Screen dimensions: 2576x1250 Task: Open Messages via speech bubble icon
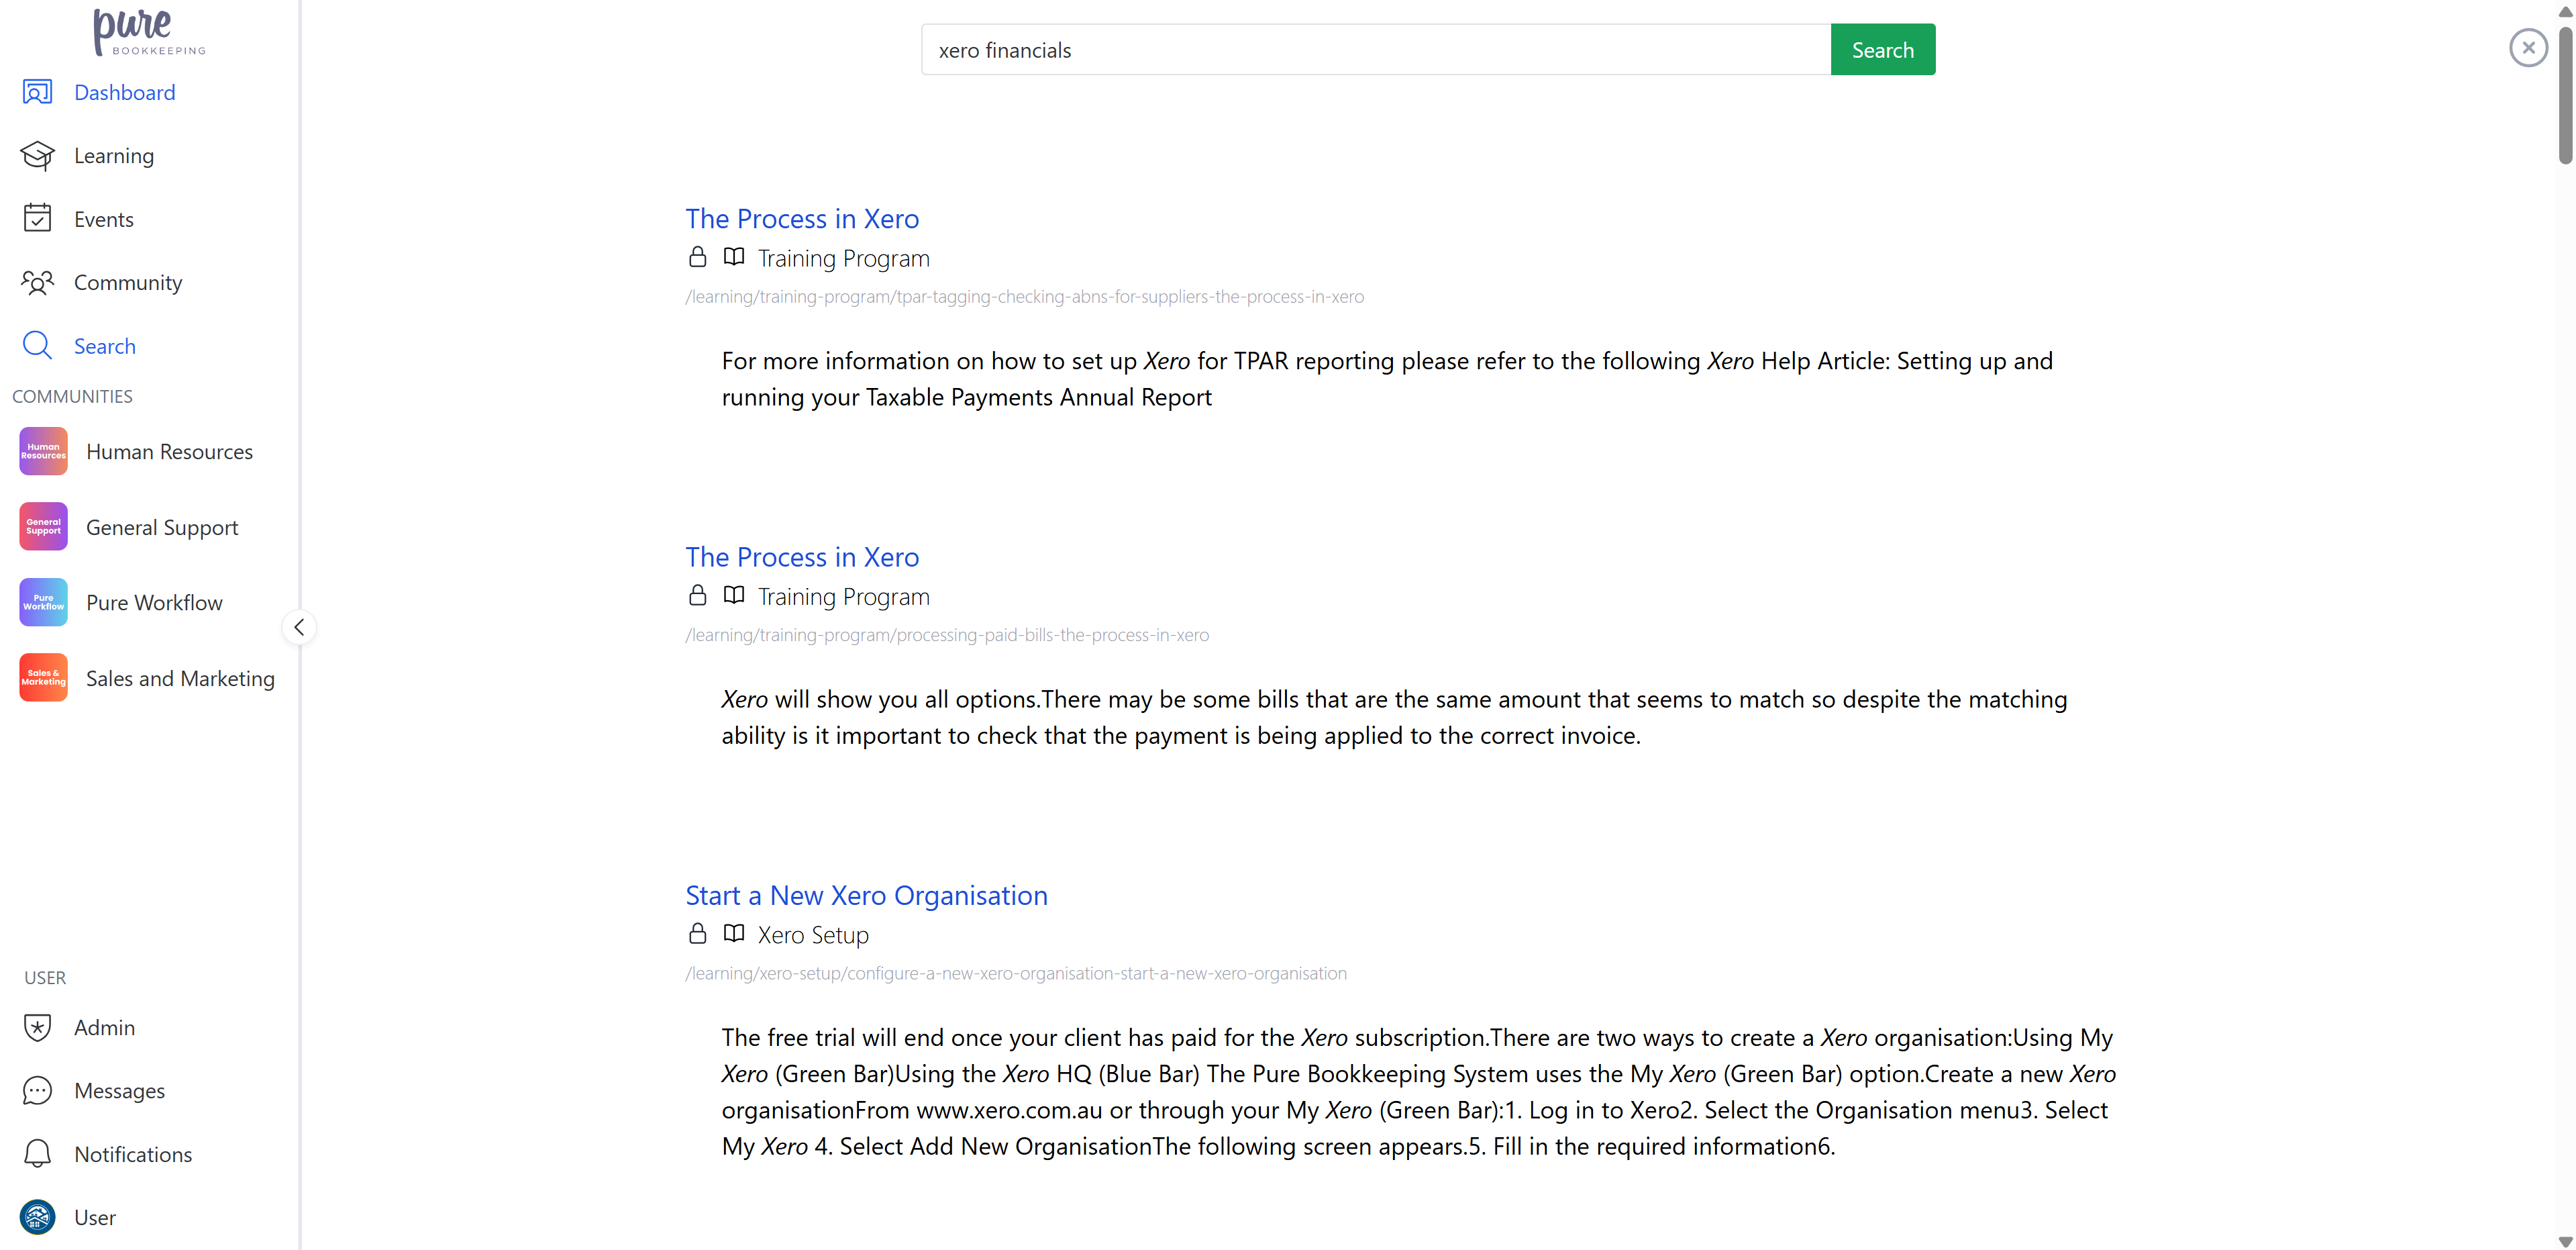point(37,1090)
